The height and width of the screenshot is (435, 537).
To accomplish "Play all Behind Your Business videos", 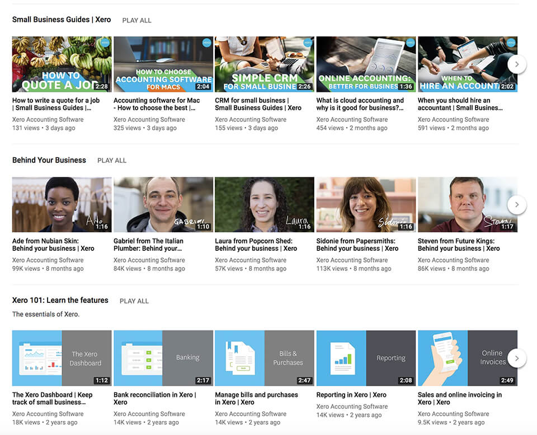I will (x=112, y=161).
